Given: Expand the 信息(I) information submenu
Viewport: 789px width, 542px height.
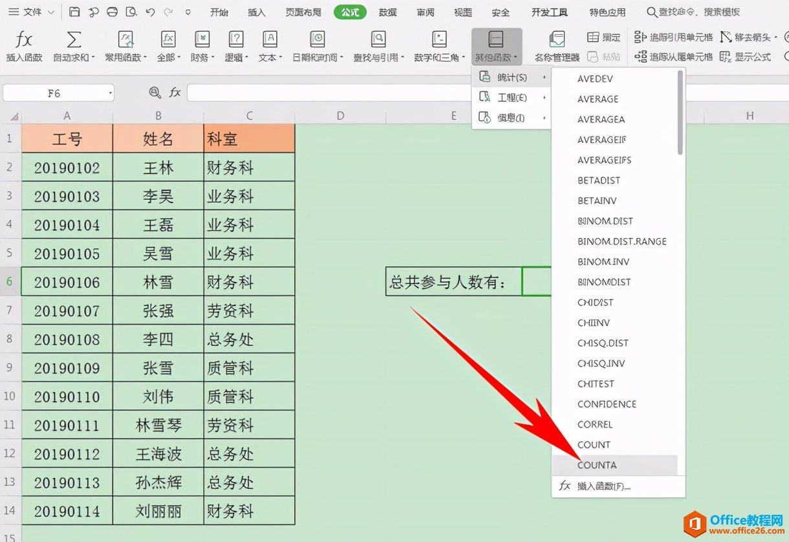Looking at the screenshot, I should 511,118.
